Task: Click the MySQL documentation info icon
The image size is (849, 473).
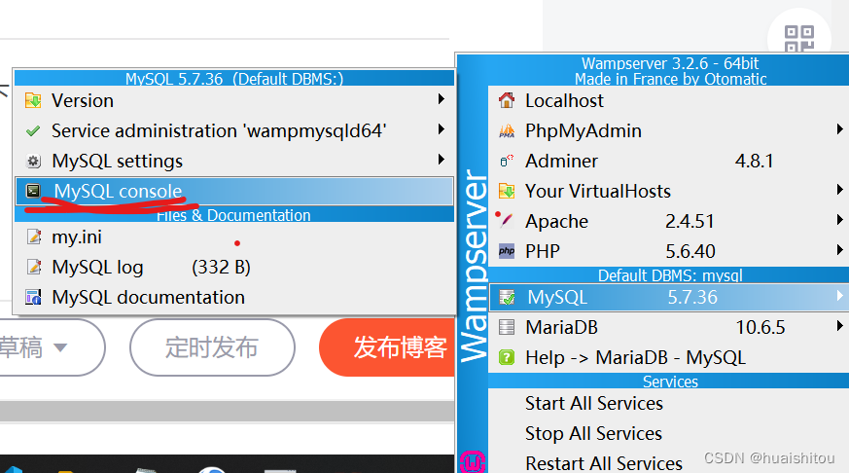Action: click(33, 298)
